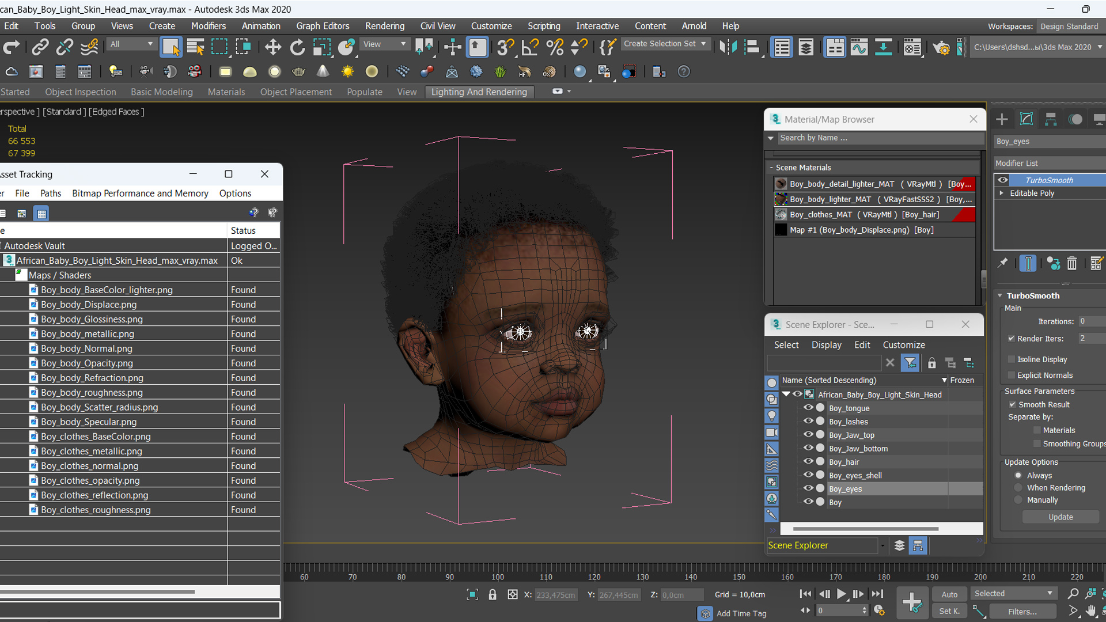
Task: Open the Hierarchy panel tab icon
Action: [1051, 119]
